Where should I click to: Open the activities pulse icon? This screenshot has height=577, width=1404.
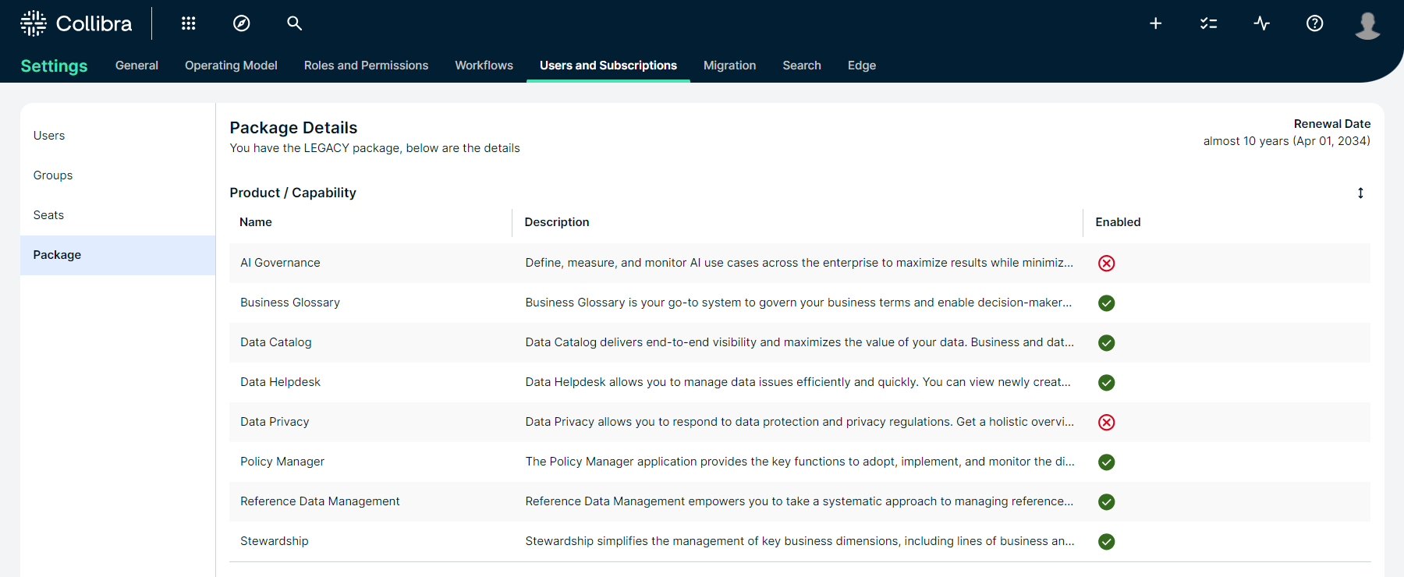click(1261, 23)
